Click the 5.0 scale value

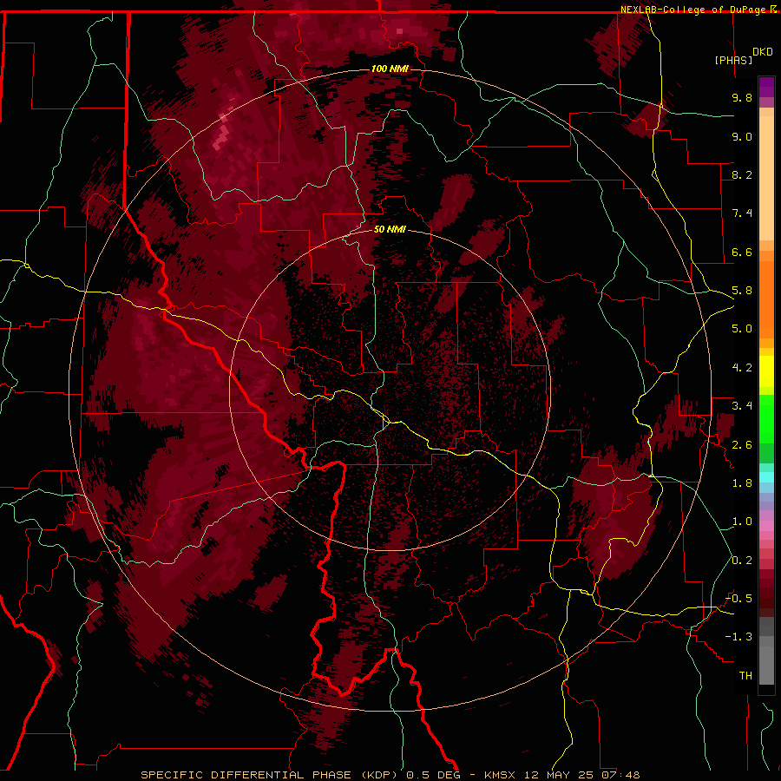tap(742, 329)
